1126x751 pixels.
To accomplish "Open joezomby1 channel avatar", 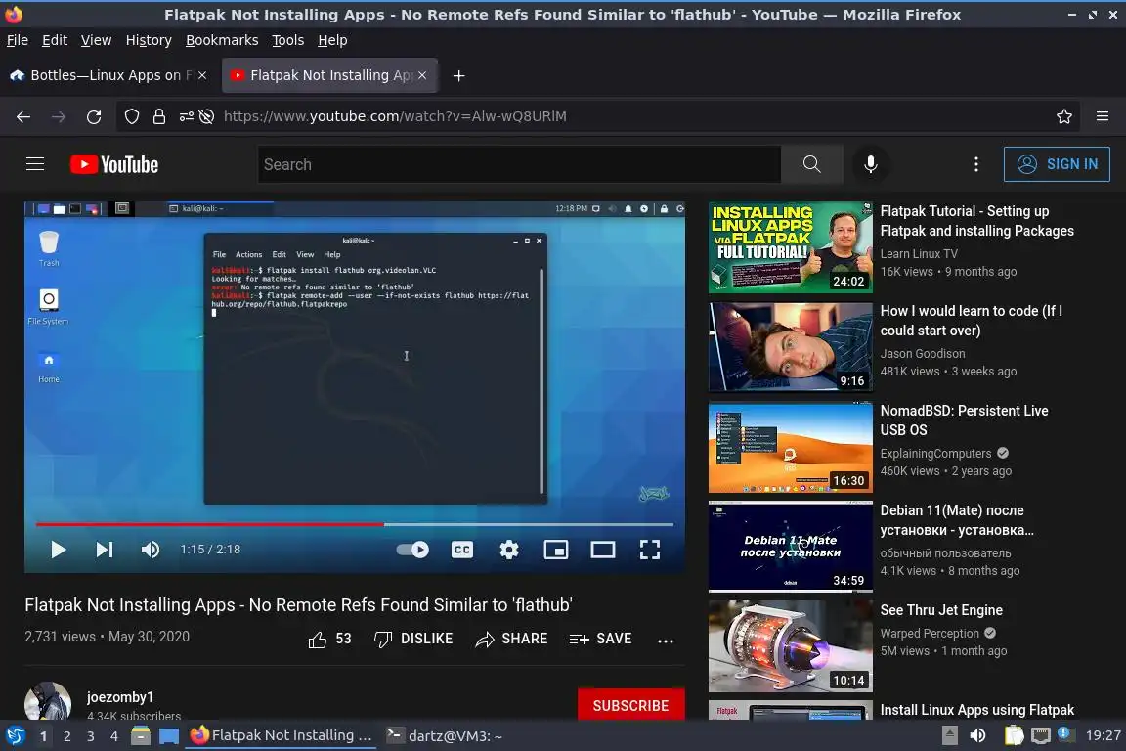I will 48,701.
